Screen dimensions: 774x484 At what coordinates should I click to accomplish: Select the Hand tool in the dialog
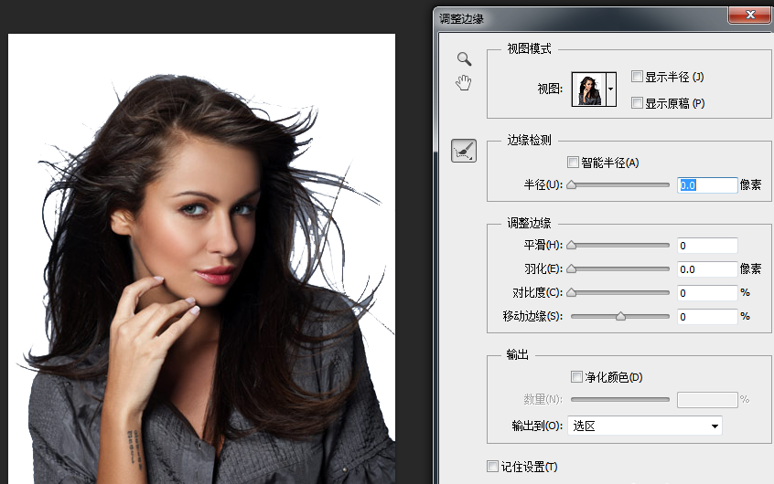point(465,84)
